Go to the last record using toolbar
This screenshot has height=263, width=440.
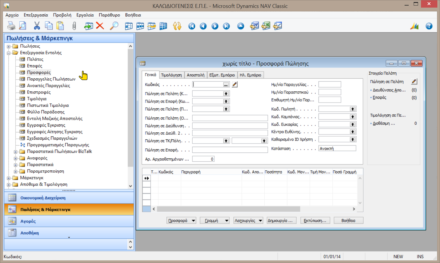pyautogui.click(x=226, y=26)
